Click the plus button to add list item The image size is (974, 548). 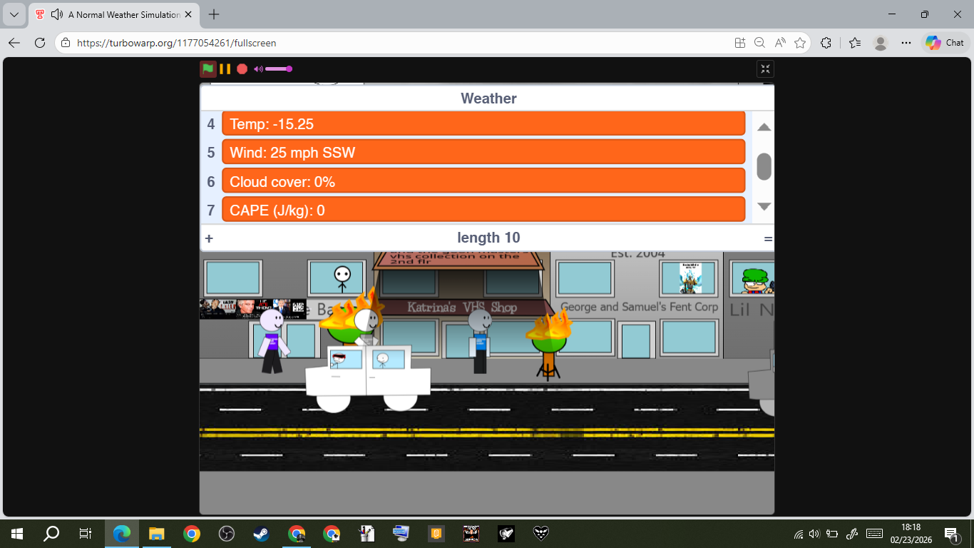209,238
